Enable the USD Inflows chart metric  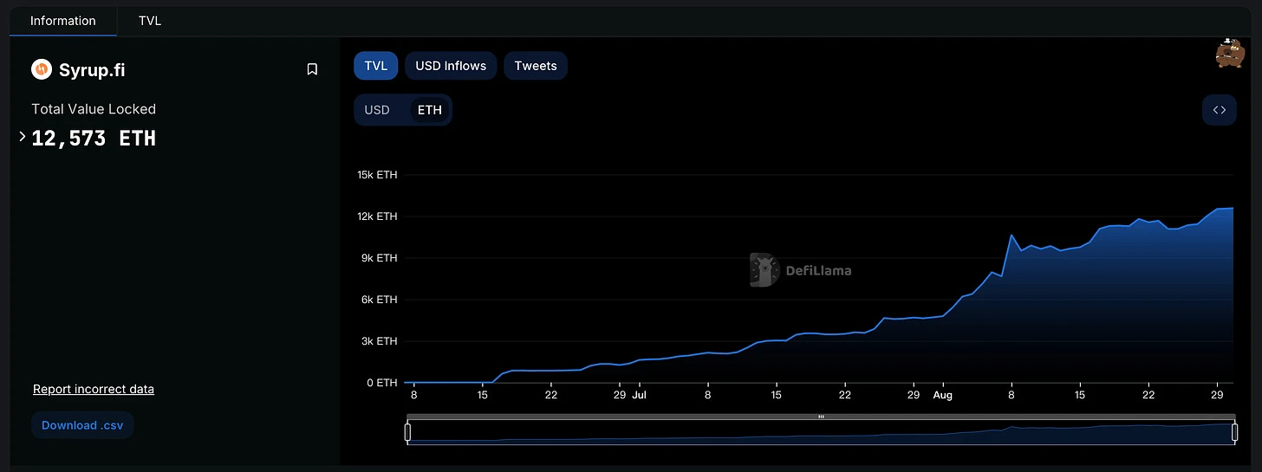click(x=451, y=66)
